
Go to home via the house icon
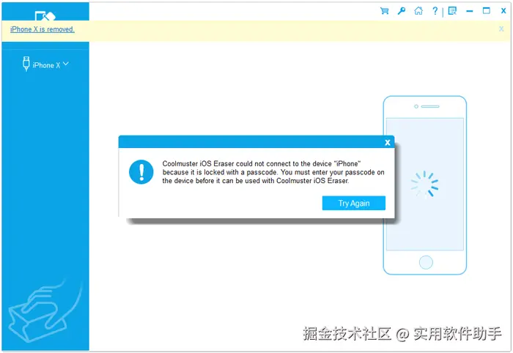418,11
